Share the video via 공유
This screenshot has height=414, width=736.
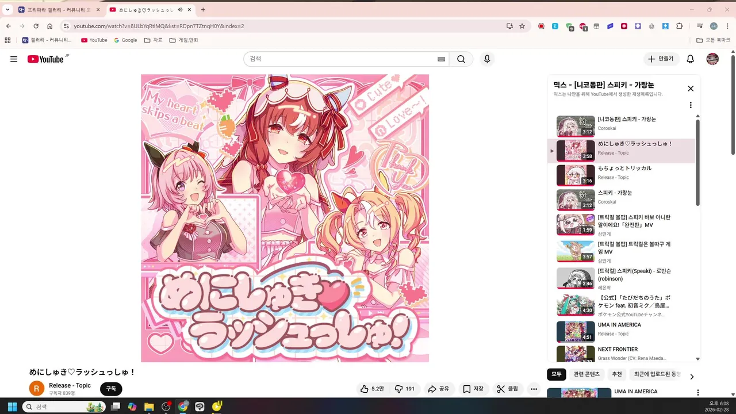[x=439, y=389]
